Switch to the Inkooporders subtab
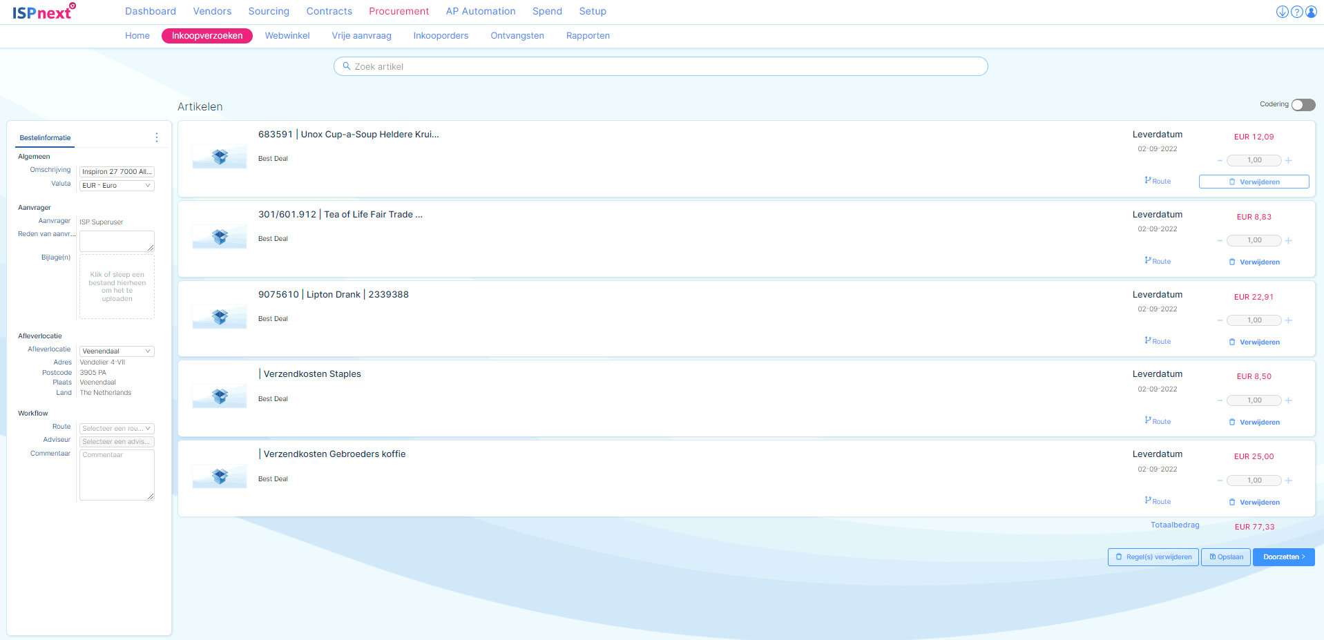 click(441, 36)
